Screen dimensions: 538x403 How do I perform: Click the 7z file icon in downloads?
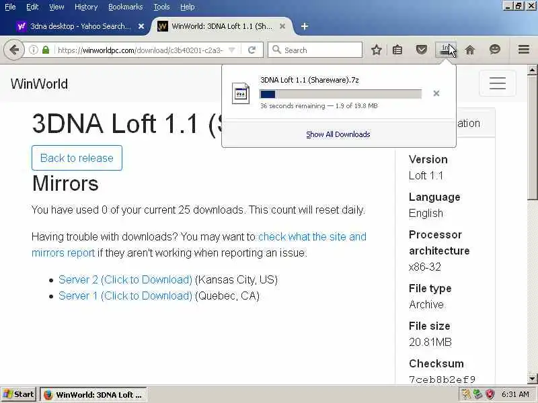tap(241, 93)
